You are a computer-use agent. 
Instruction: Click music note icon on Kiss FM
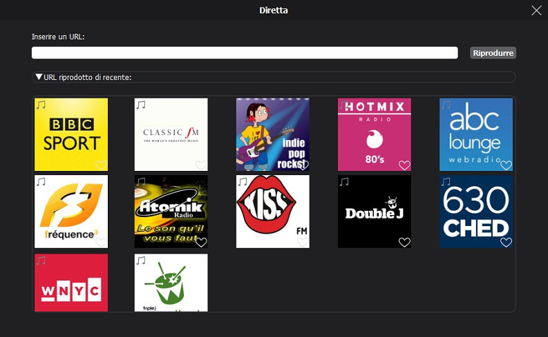click(x=243, y=181)
